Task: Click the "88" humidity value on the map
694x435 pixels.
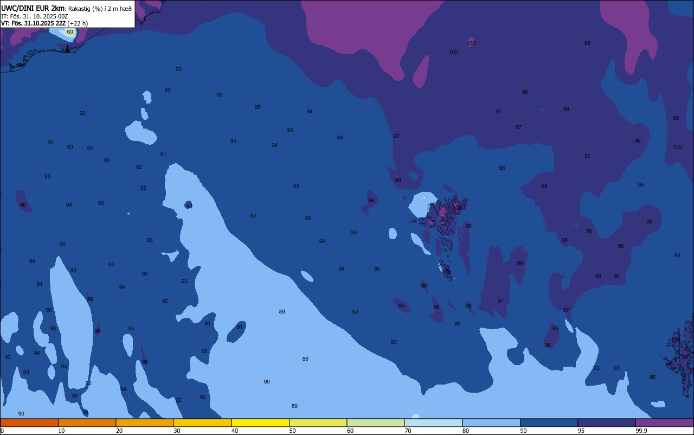Action: [x=305, y=359]
